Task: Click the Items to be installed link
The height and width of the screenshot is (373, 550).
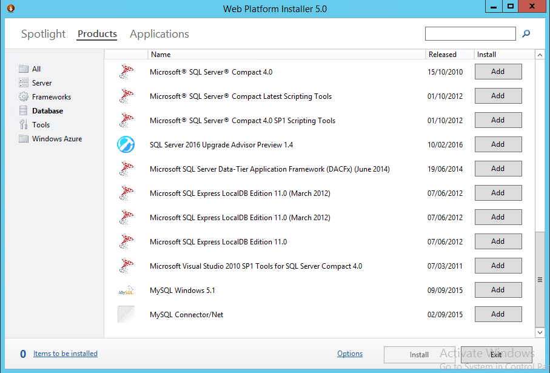Action: click(65, 354)
